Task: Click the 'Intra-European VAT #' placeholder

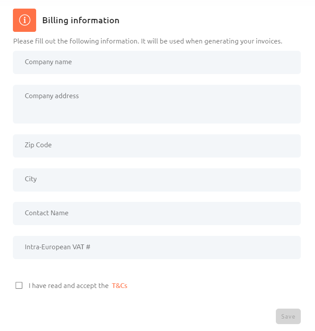Action: tap(58, 247)
